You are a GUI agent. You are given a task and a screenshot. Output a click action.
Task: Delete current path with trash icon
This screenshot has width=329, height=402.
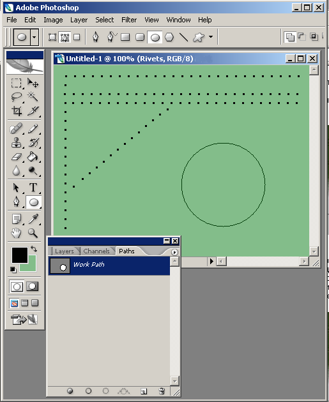pyautogui.click(x=162, y=391)
